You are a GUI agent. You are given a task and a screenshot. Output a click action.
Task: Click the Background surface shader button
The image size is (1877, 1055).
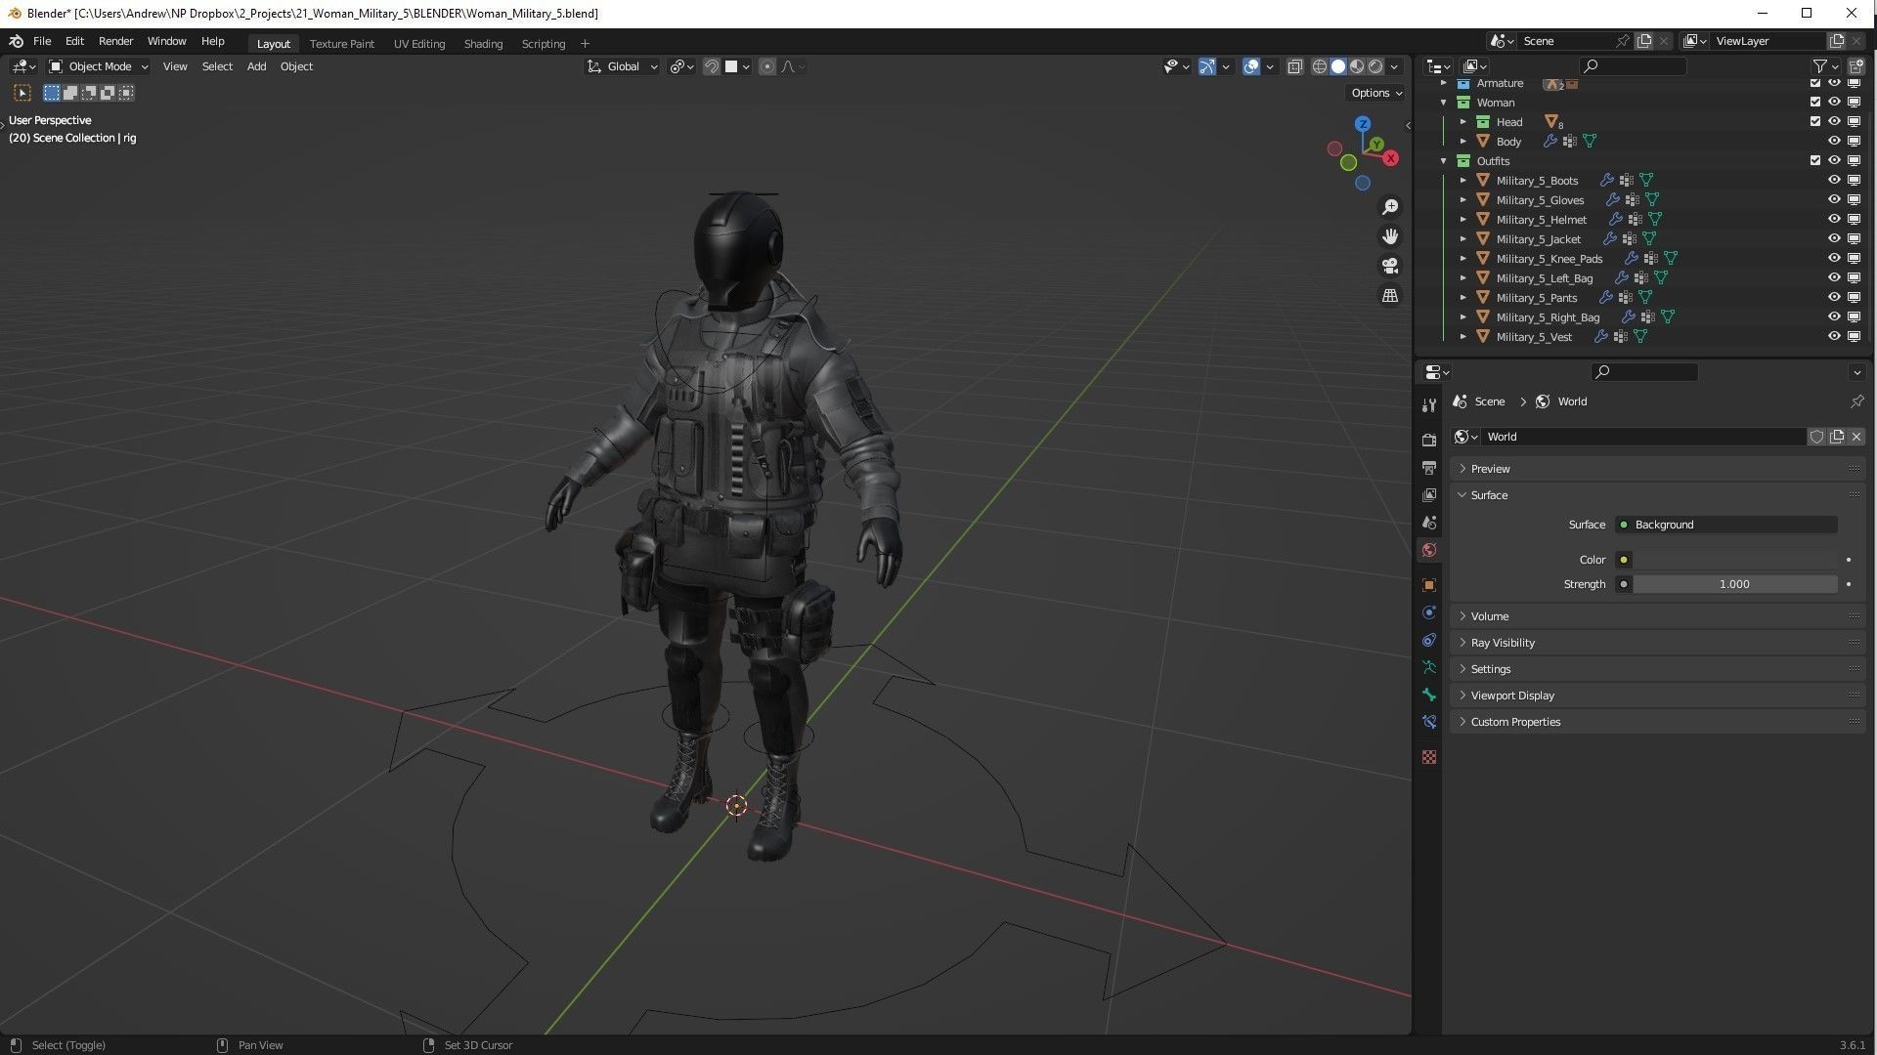1726,525
